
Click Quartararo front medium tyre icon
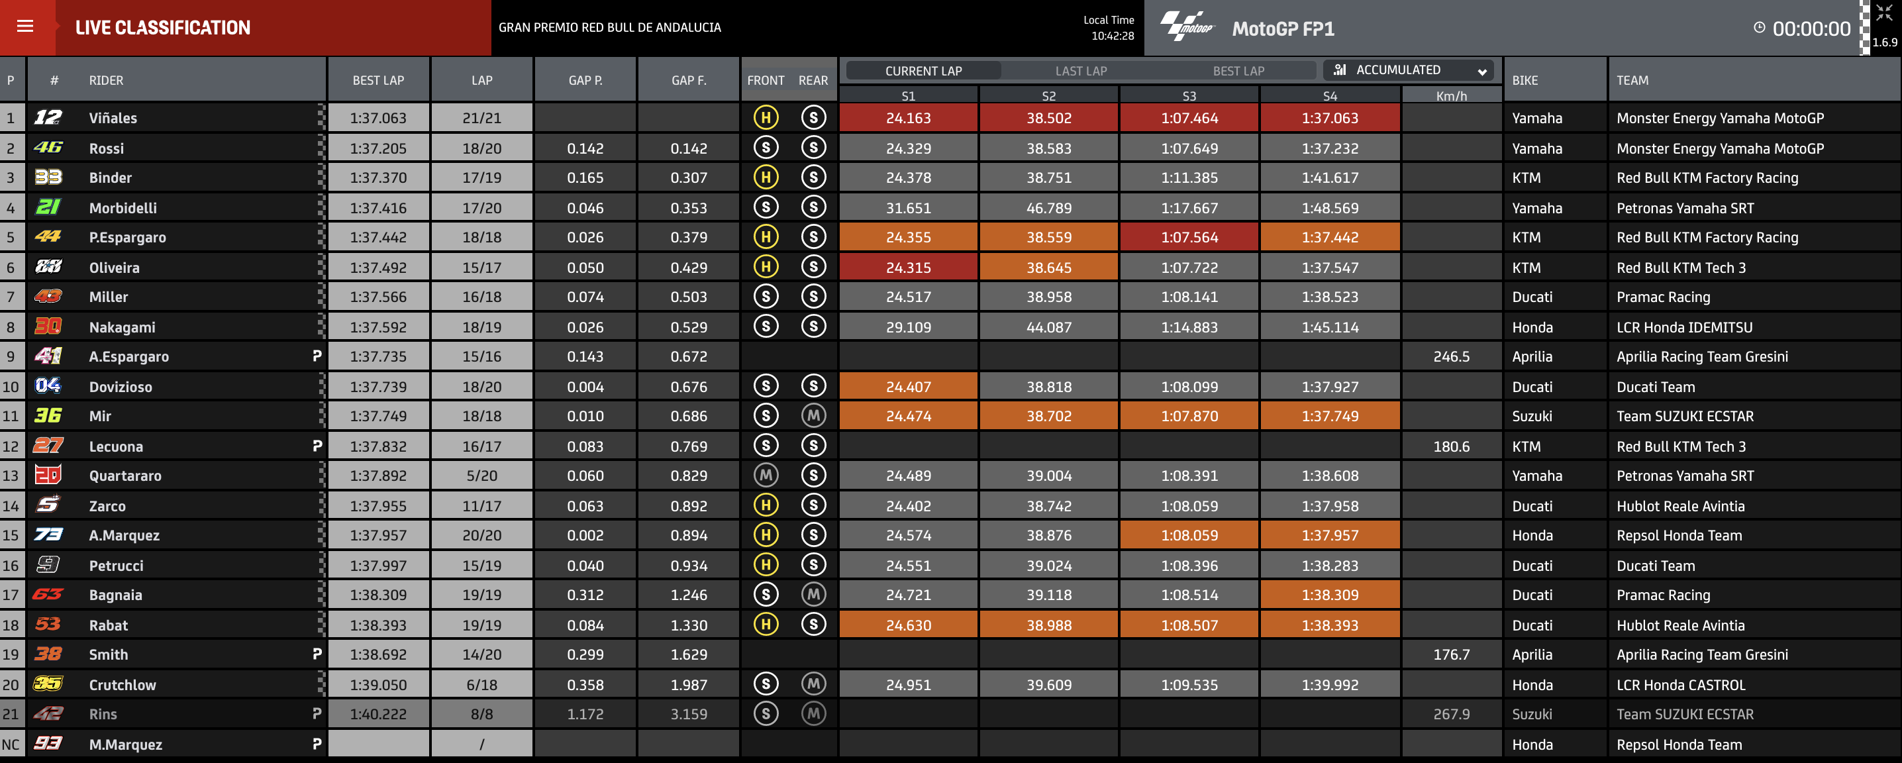(766, 476)
